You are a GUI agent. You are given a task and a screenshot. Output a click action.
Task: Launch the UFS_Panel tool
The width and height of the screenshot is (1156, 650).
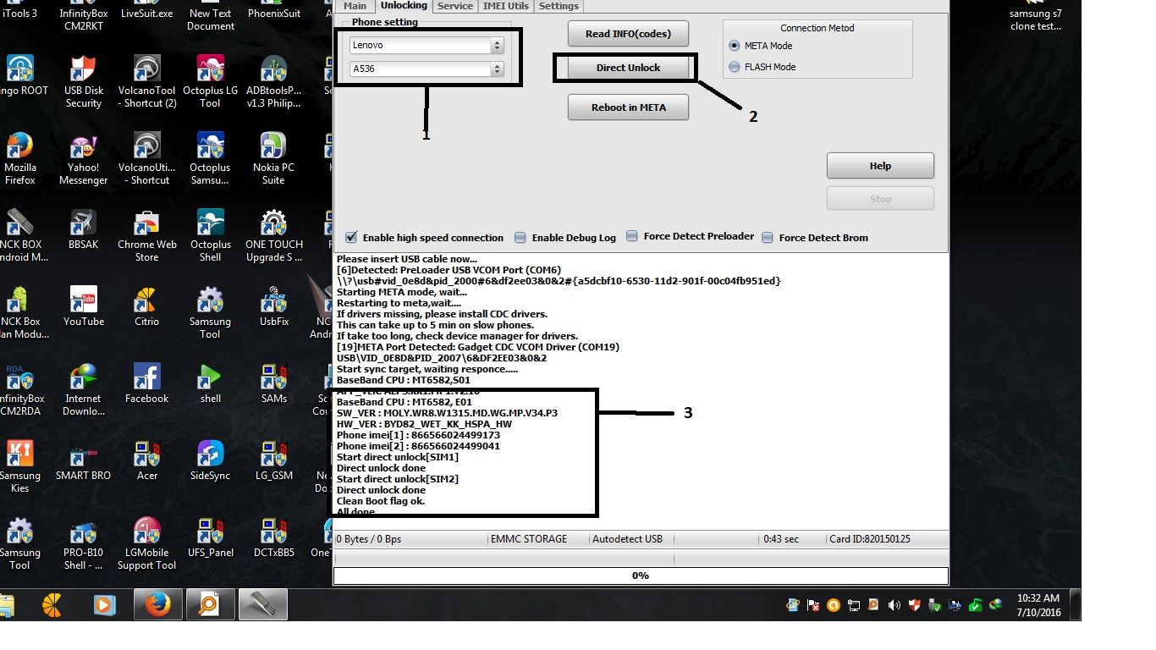pyautogui.click(x=209, y=538)
